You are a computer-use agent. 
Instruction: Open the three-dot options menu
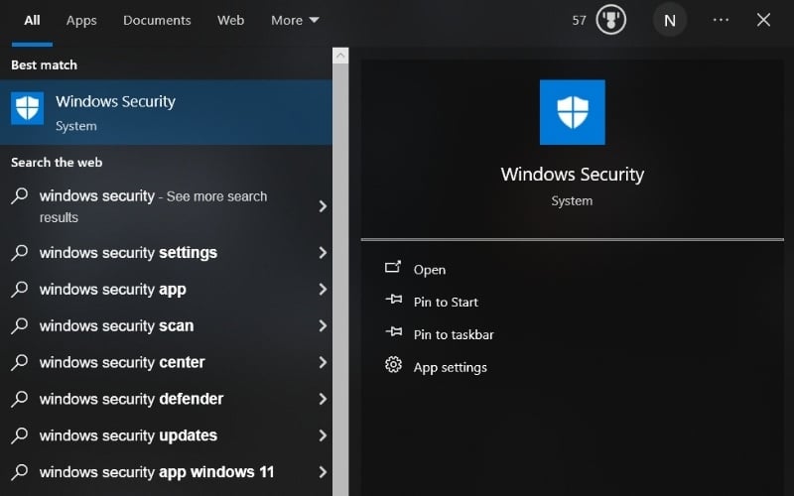tap(721, 20)
